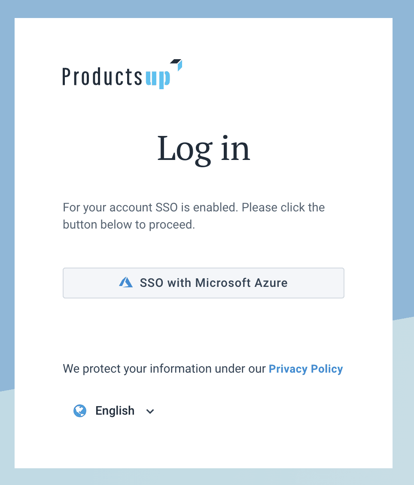Click the blue background right of the card
The image size is (414, 485).
[403, 172]
